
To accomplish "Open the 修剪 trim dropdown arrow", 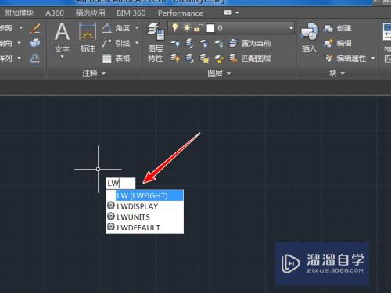I will (21, 27).
